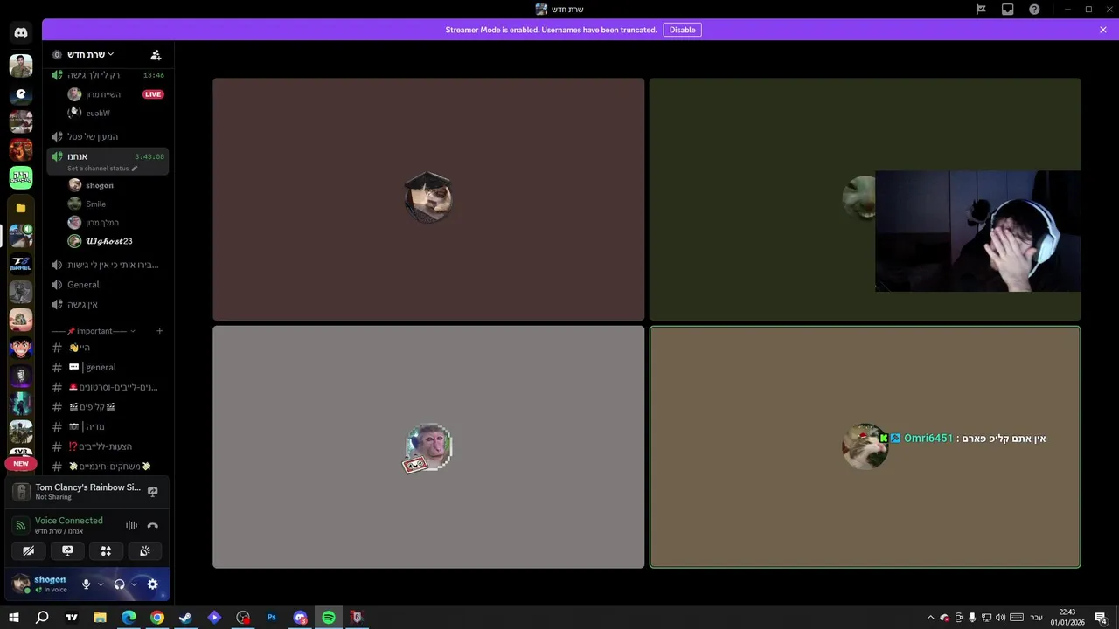Screen dimensions: 1119x629
Task: Select the monkey avatar video tile
Action: 428,447
